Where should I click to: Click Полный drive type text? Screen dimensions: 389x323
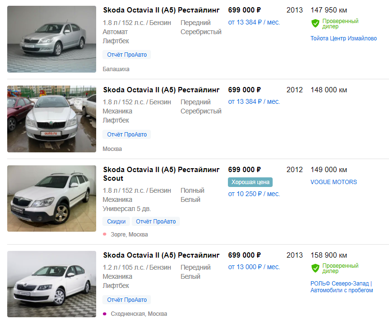[x=192, y=190]
